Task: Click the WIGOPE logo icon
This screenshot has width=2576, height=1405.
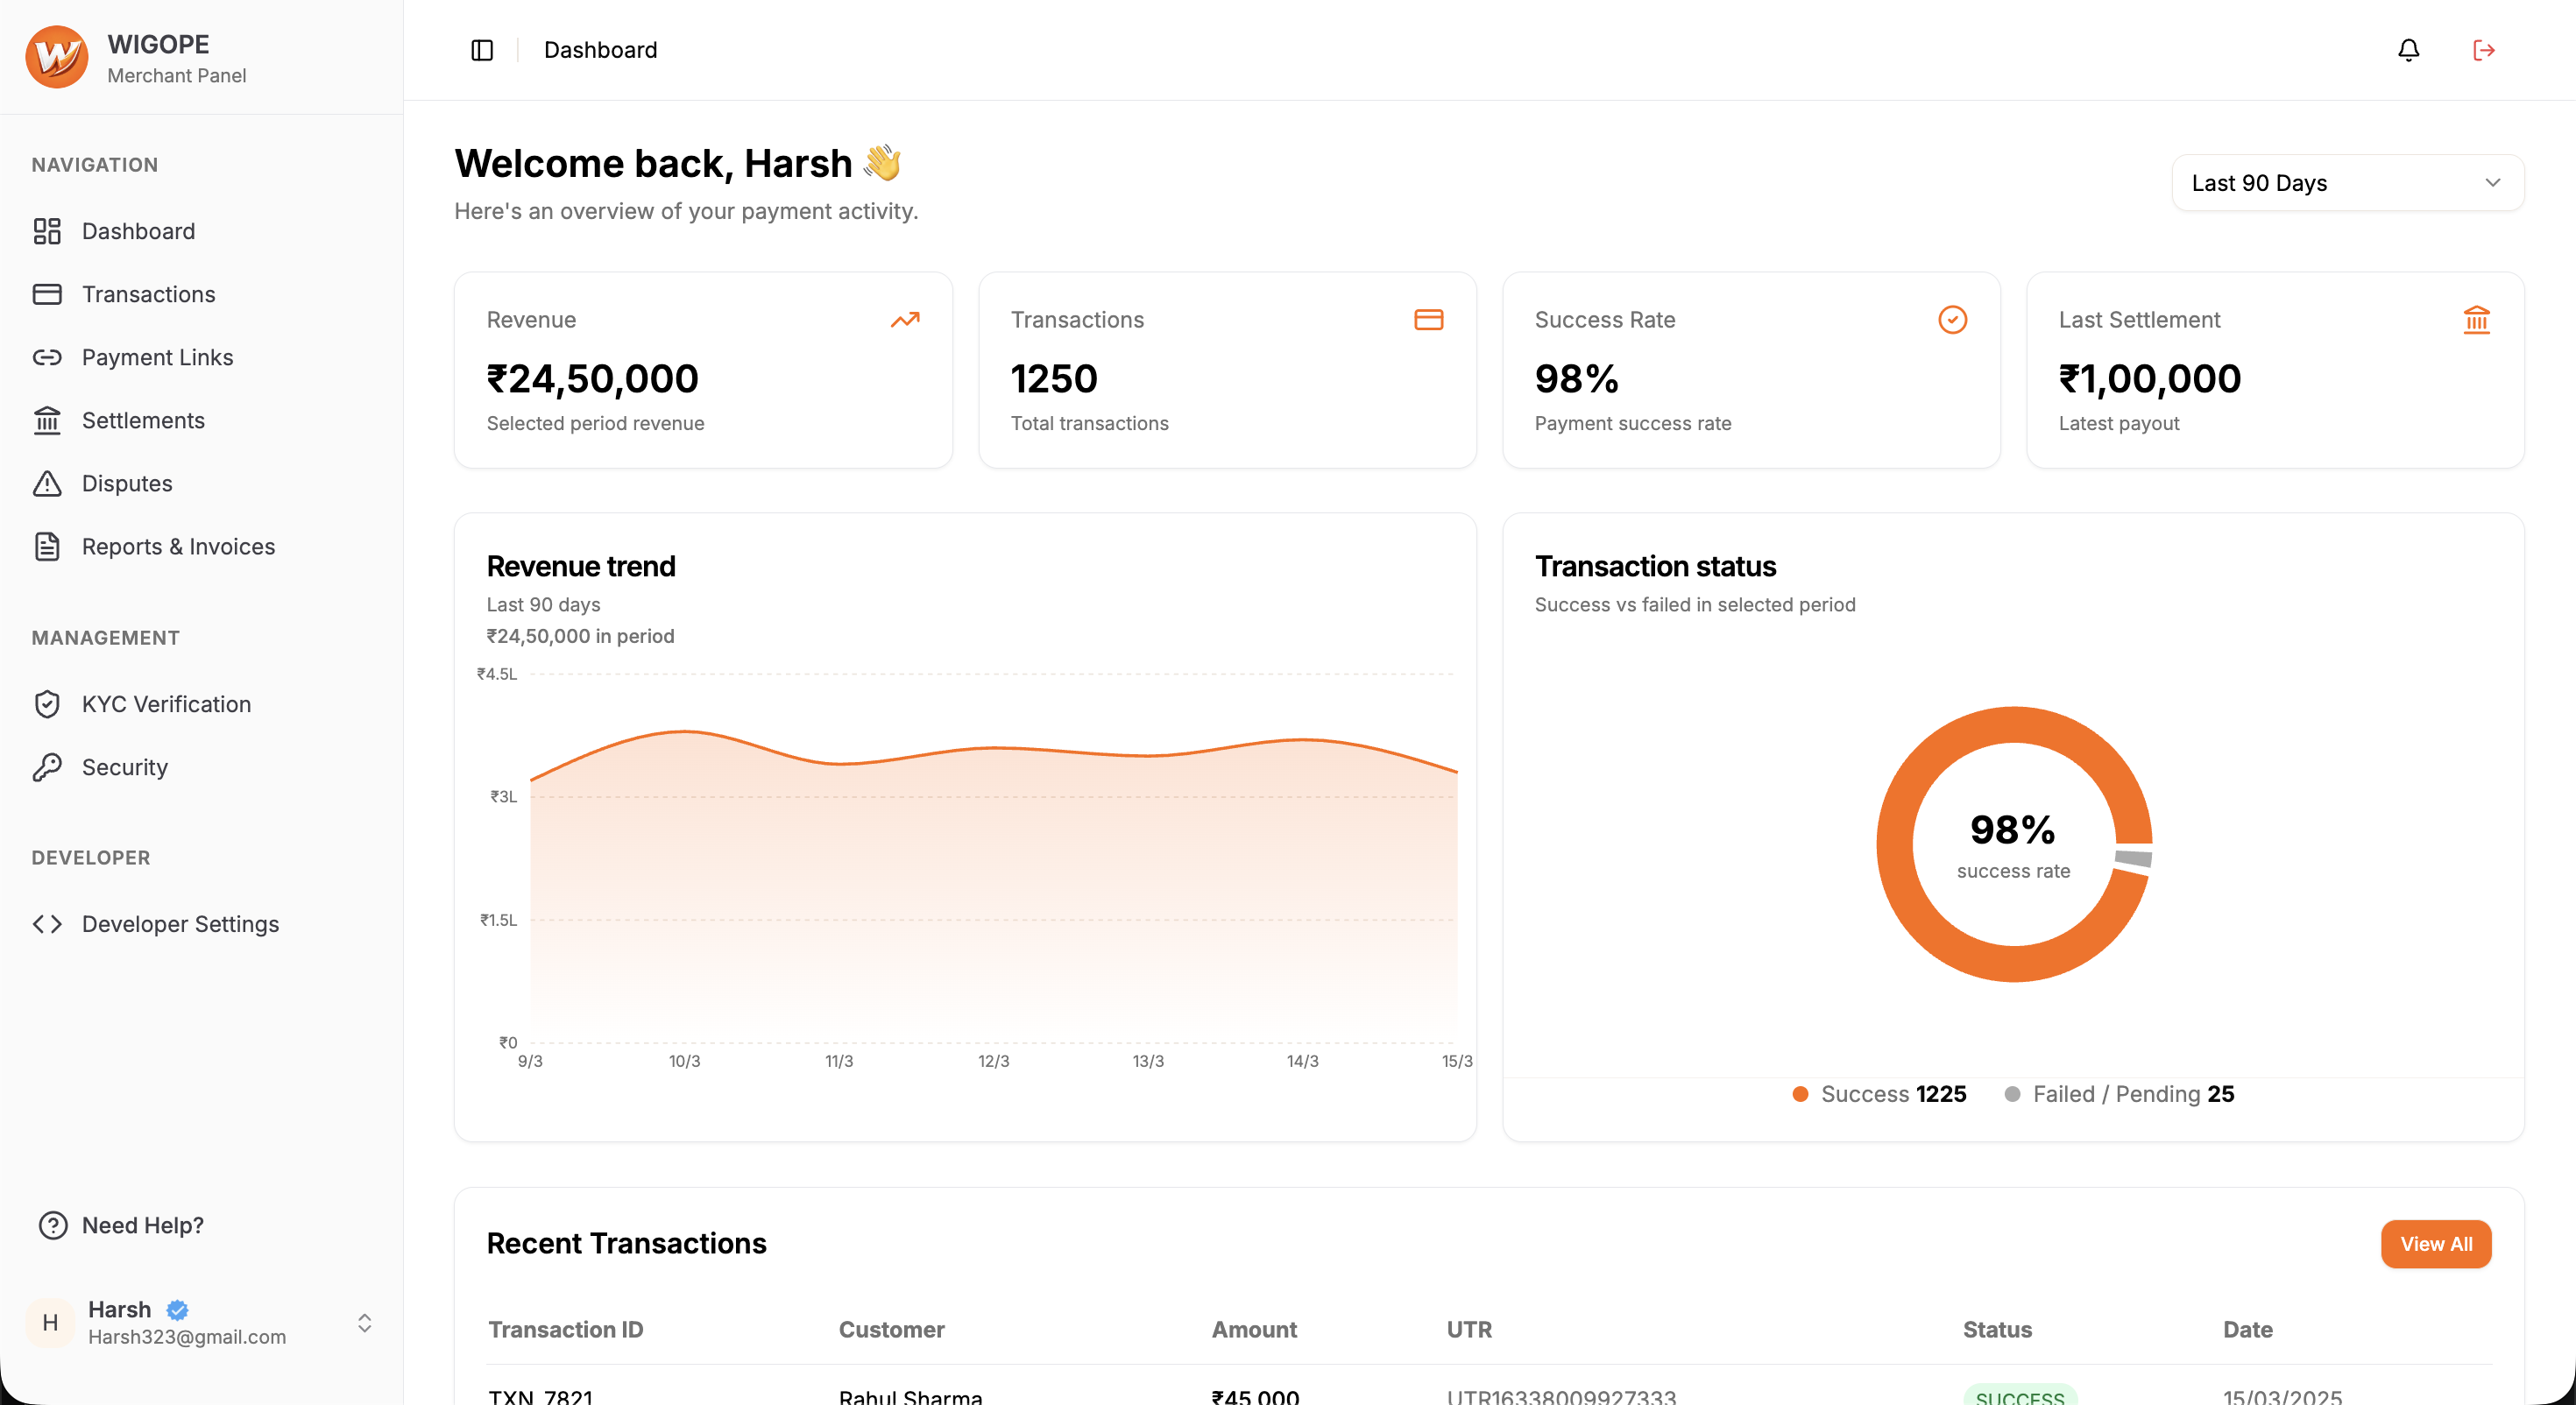Action: coord(57,57)
